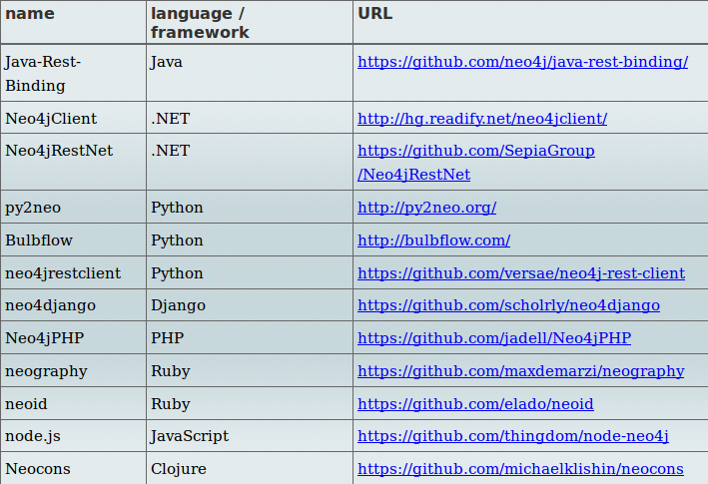
Task: Click the '.NET' cell in Neo4jClient row
Action: pyautogui.click(x=250, y=118)
